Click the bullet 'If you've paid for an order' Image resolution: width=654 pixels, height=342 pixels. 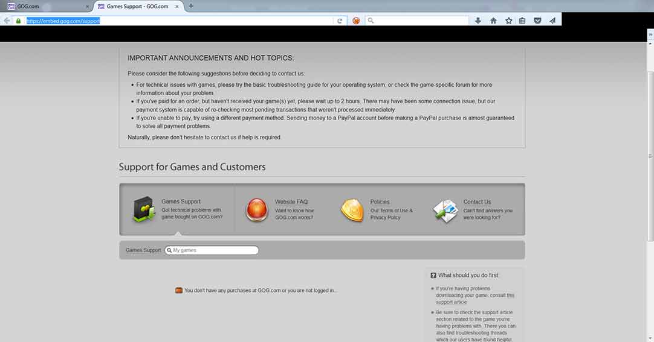[316, 106]
